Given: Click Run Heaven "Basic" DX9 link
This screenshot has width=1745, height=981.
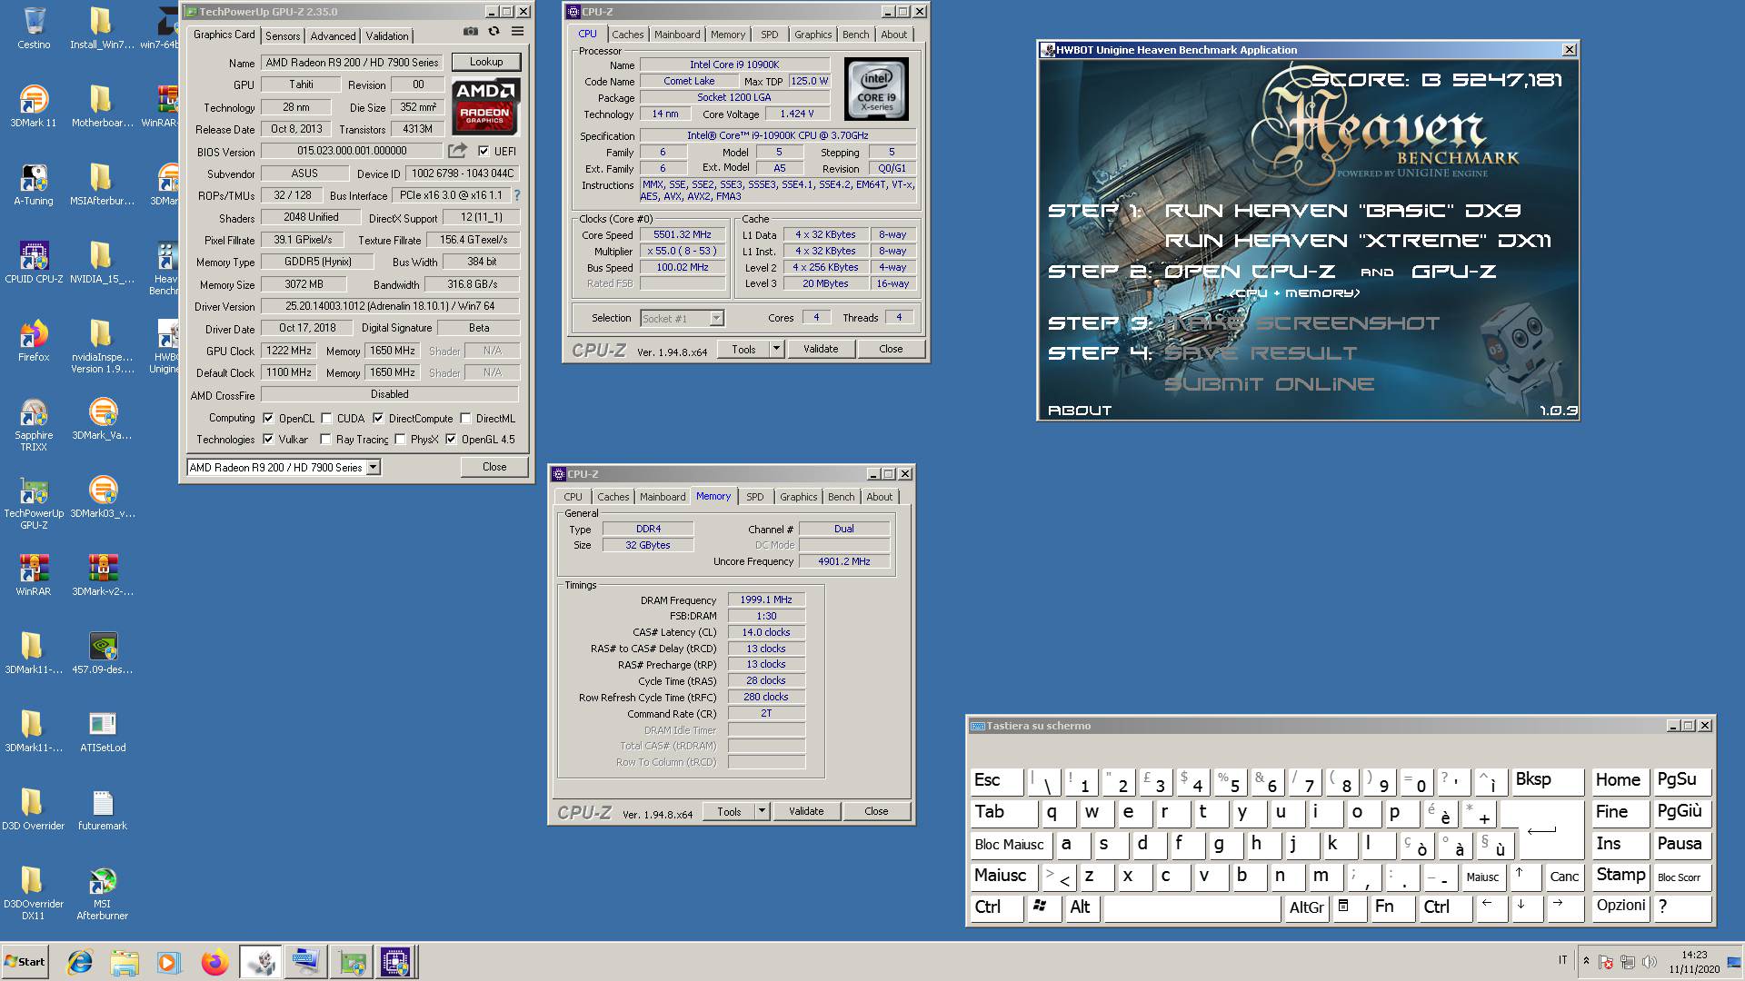Looking at the screenshot, I should click(1342, 211).
